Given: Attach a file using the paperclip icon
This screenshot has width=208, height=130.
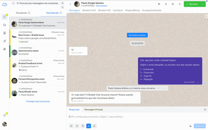Looking at the screenshot, I should (x=77, y=126).
